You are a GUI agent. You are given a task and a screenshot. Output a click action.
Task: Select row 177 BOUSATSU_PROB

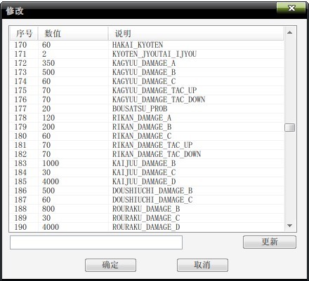[147, 109]
